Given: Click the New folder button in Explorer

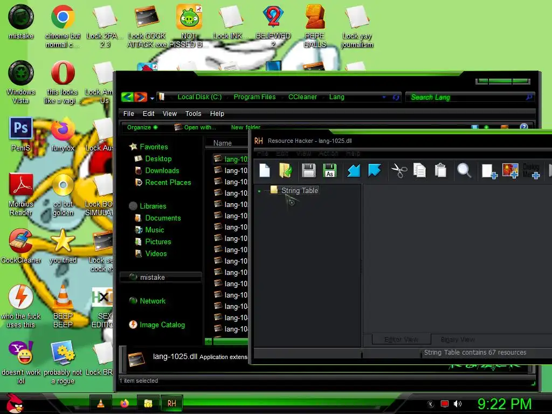Looking at the screenshot, I should pos(246,127).
